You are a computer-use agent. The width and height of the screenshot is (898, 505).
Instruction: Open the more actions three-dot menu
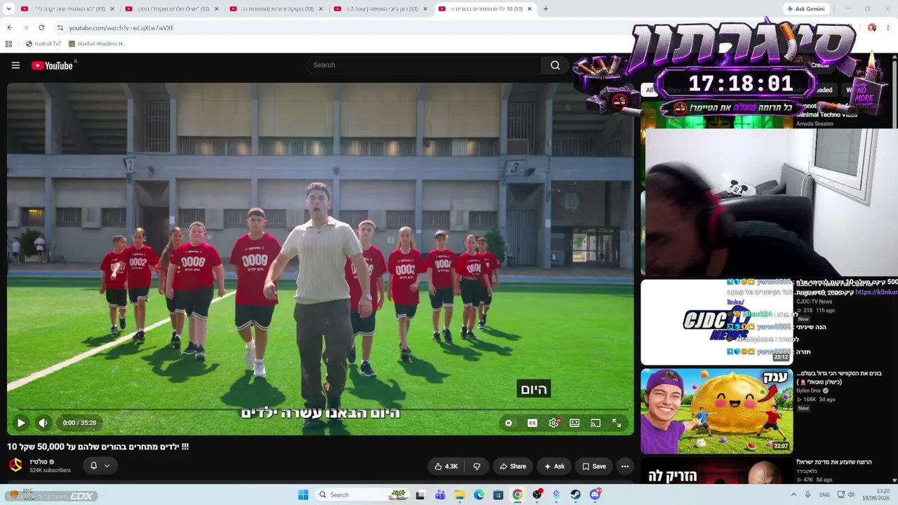pos(625,466)
